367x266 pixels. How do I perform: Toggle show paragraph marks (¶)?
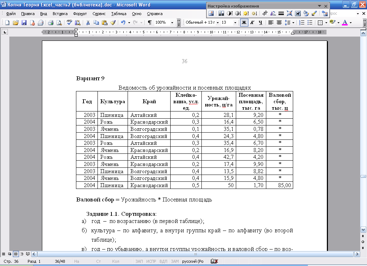pyautogui.click(x=150, y=23)
